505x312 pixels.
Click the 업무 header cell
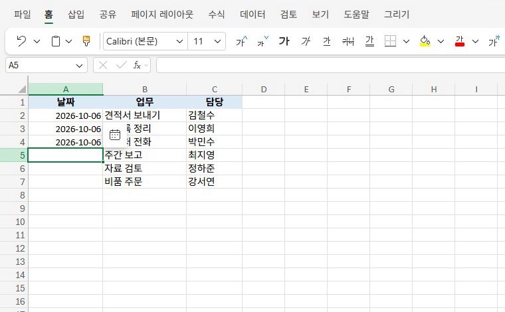pyautogui.click(x=145, y=102)
